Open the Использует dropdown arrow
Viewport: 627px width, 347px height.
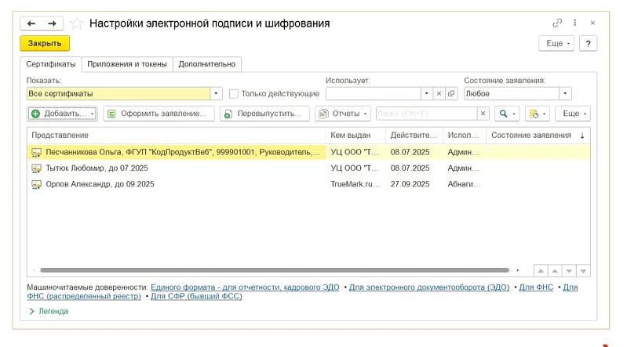click(427, 93)
